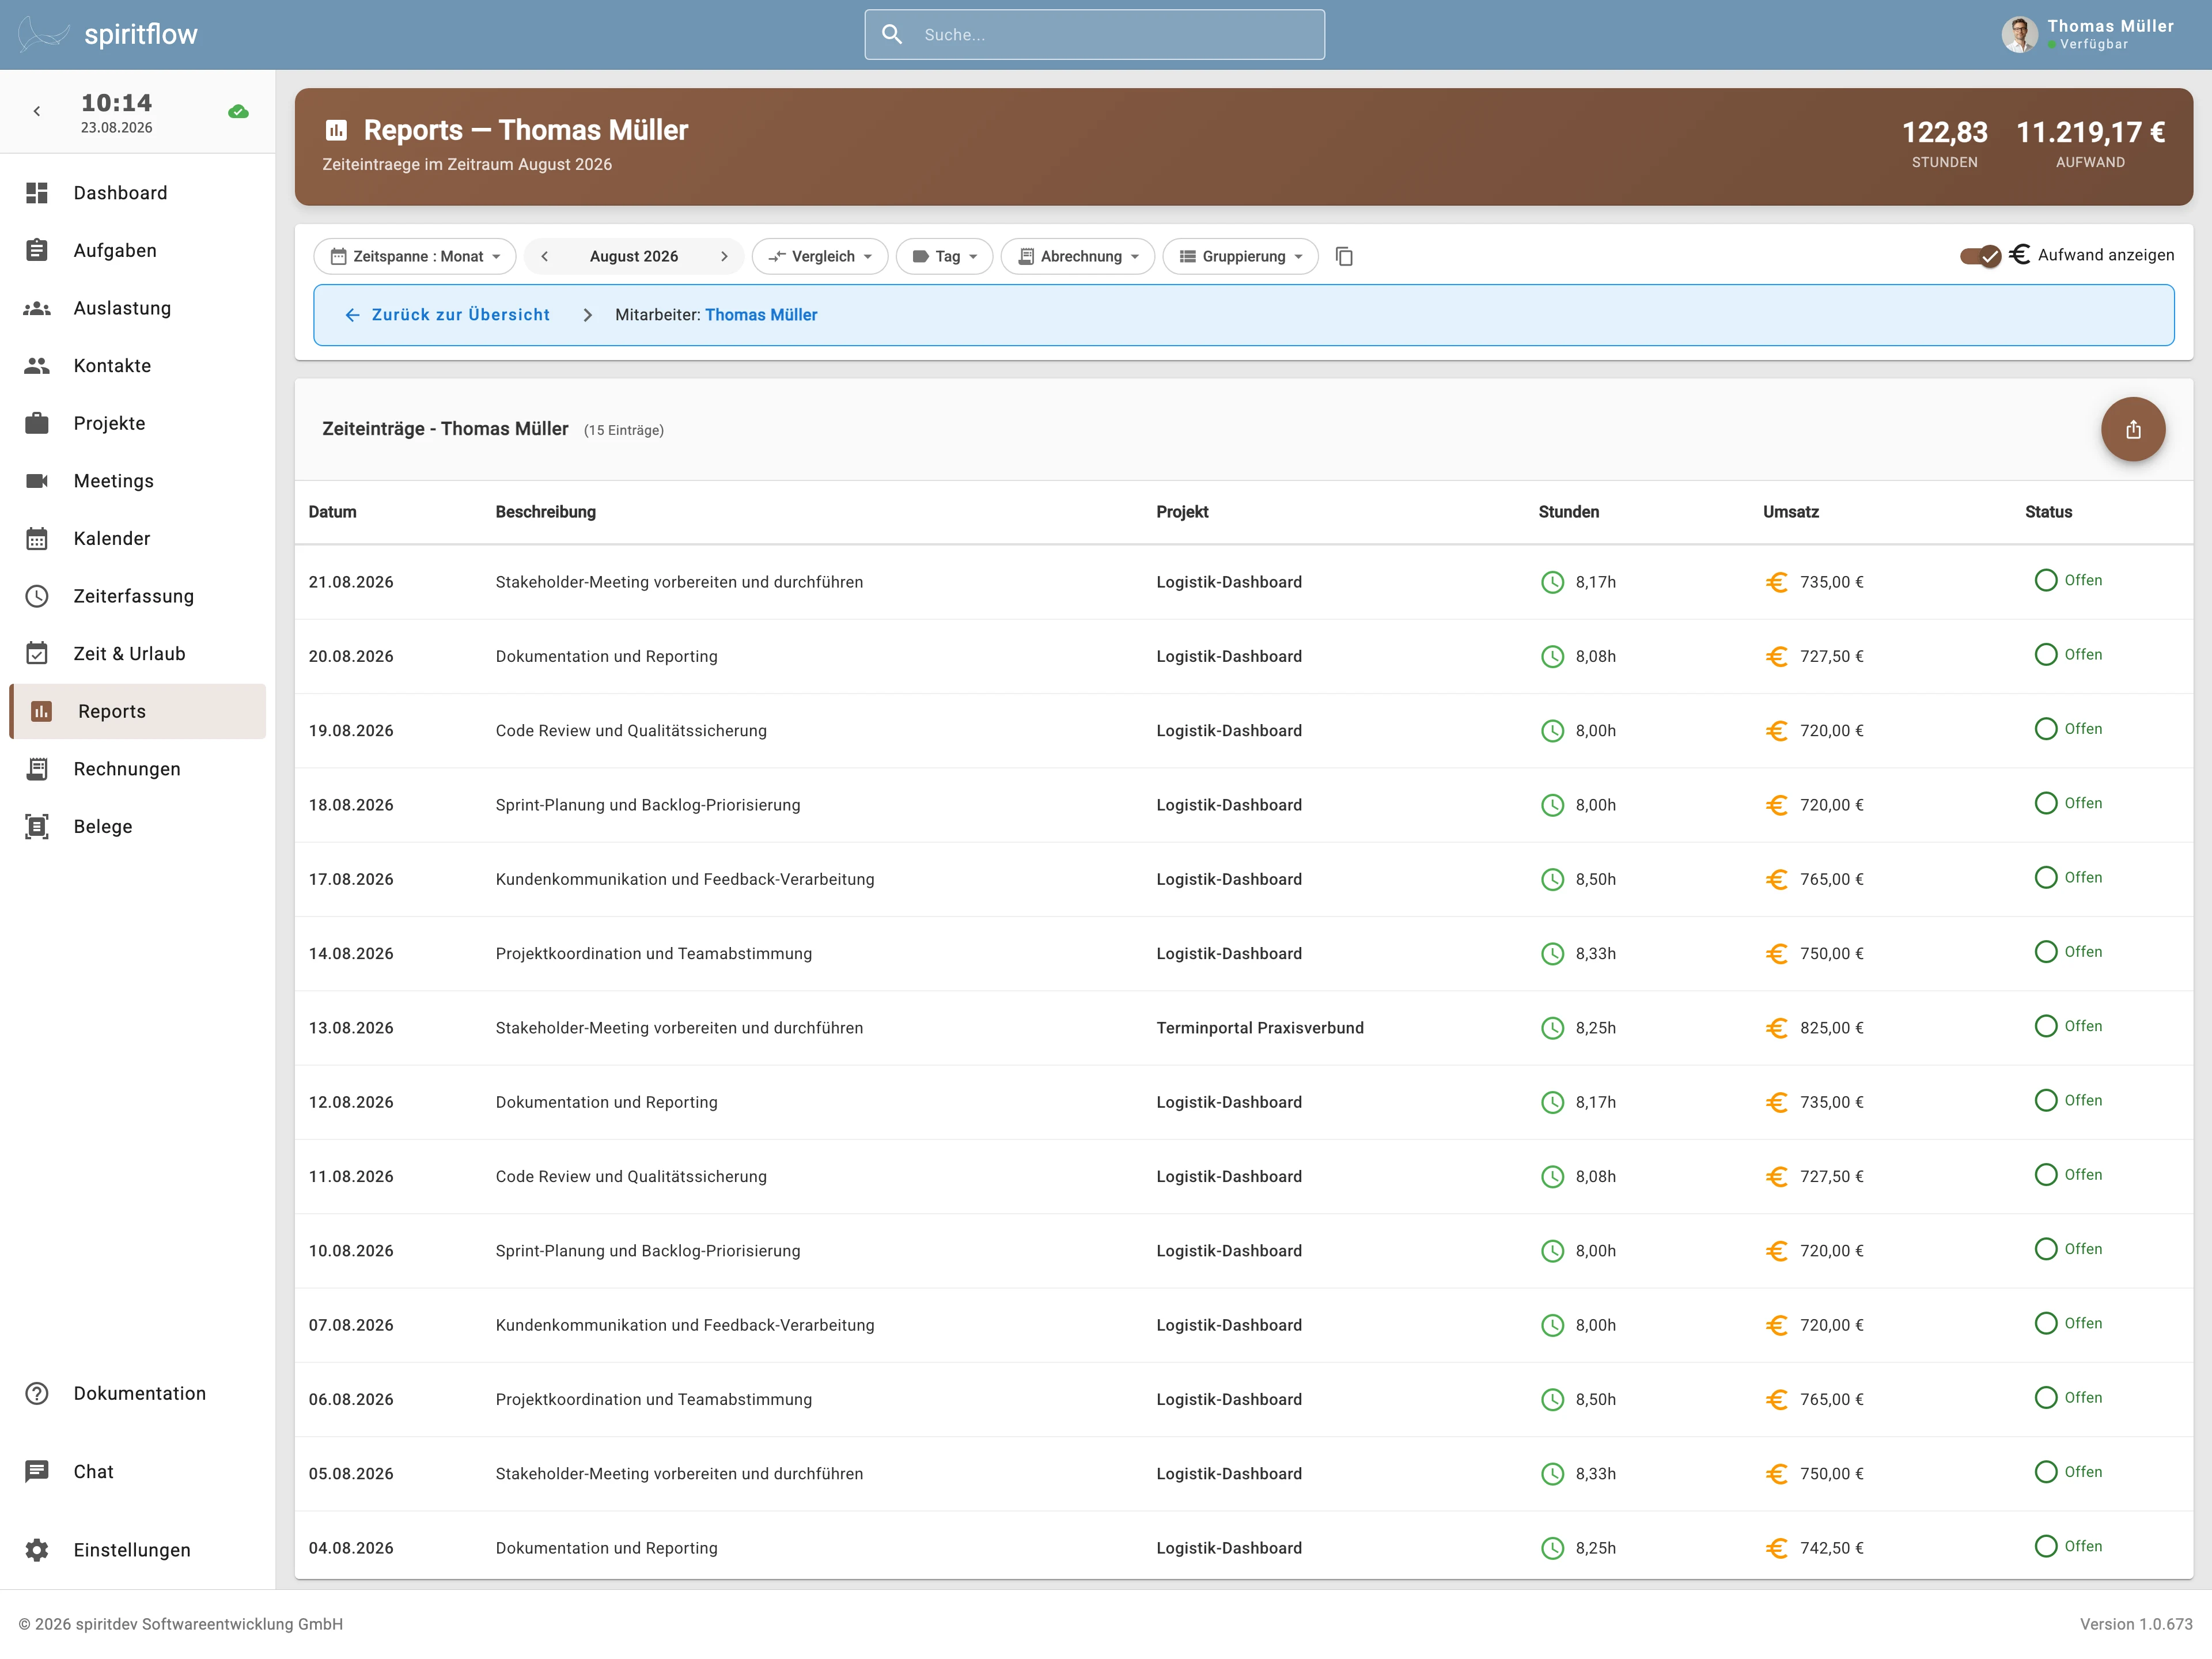This screenshot has height=1659, width=2212.
Task: Click the Meetings camera icon
Action: pos(37,481)
